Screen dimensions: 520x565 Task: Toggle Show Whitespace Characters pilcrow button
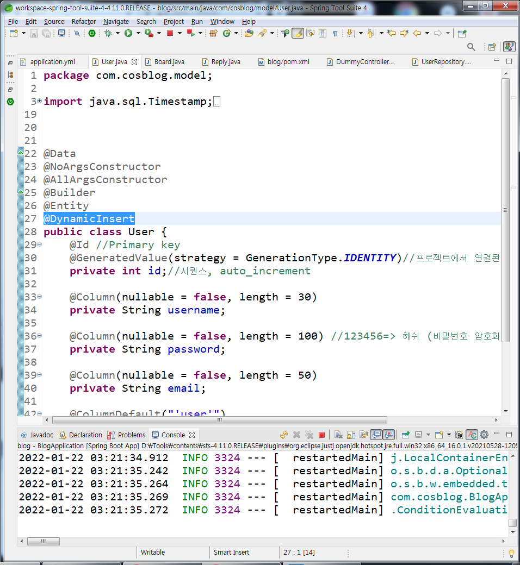(335, 34)
